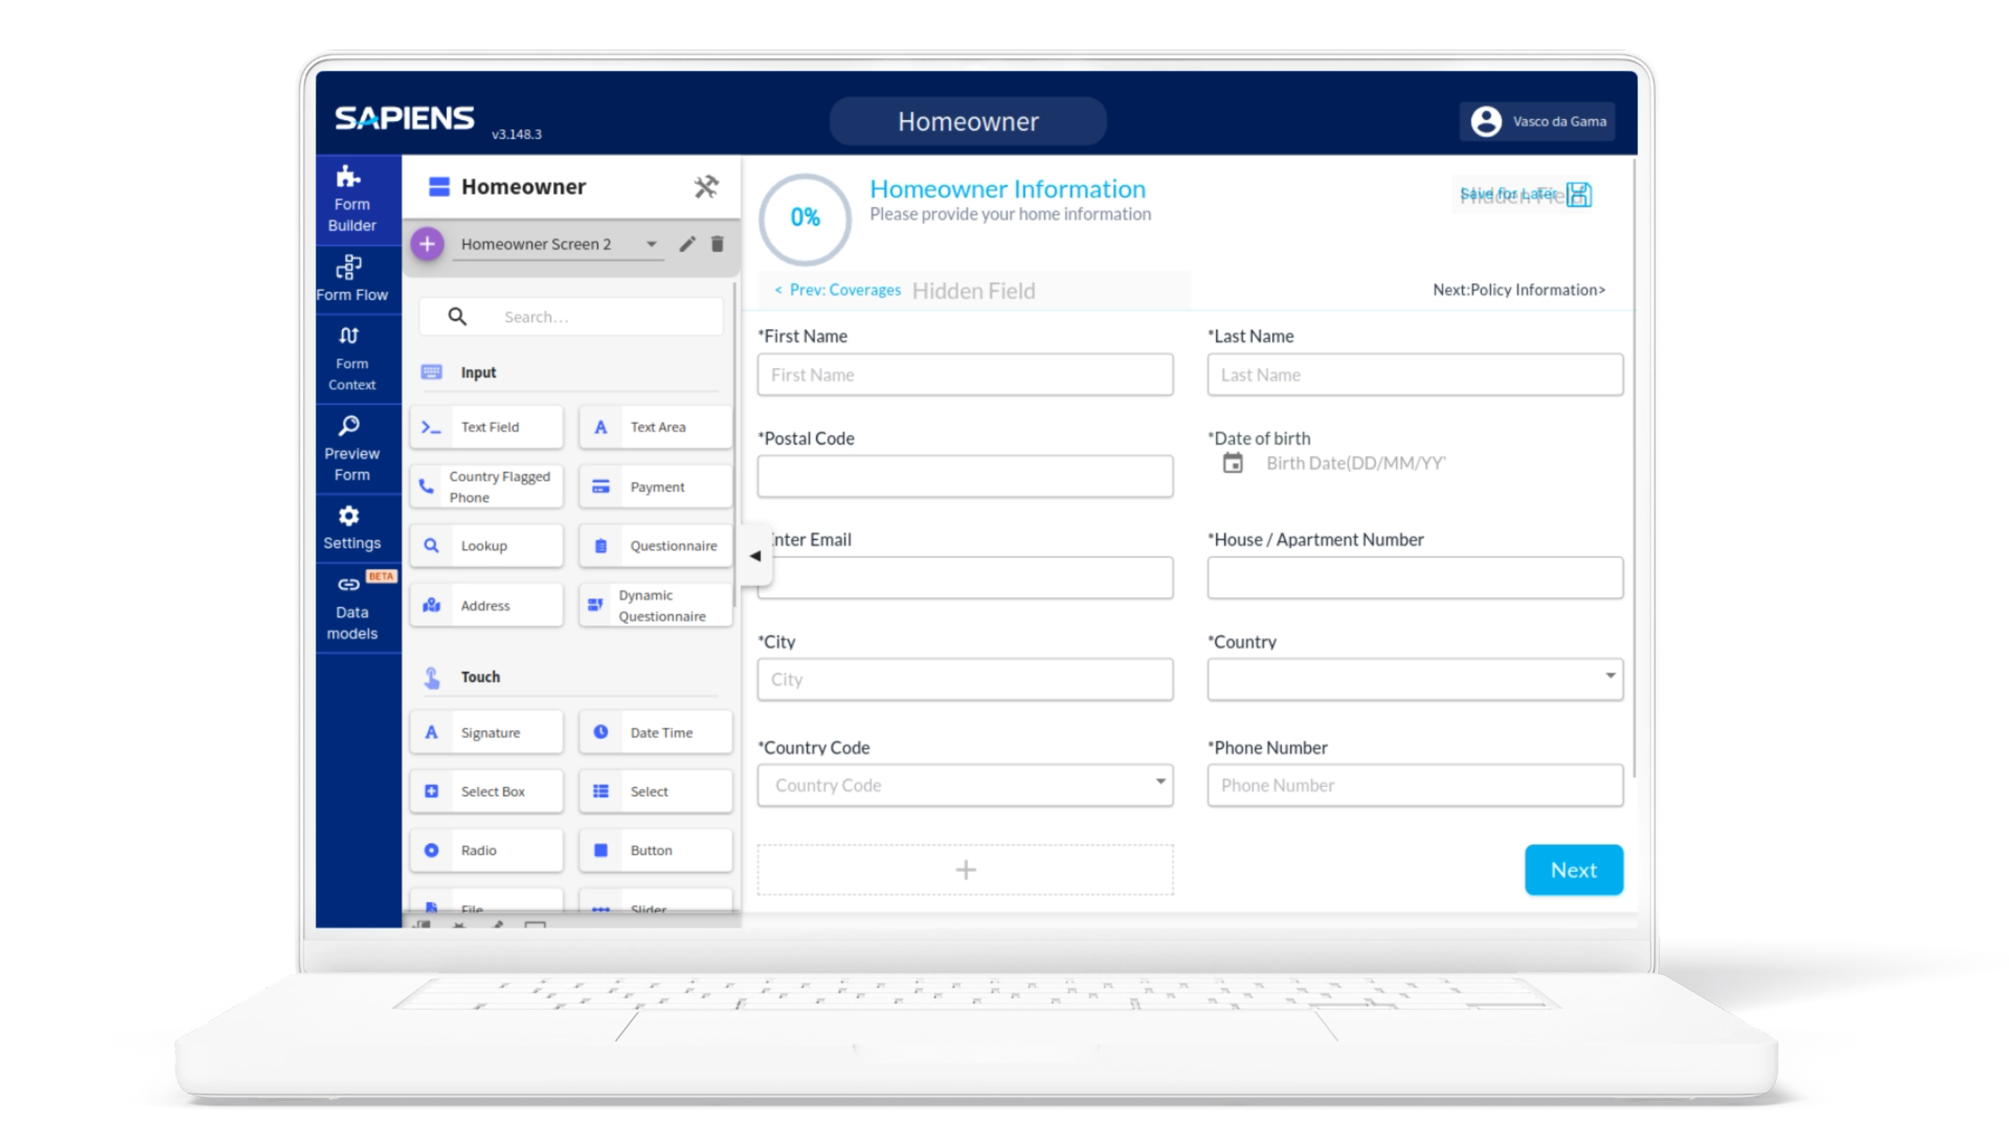Click the Save for Later floppy icon
Image resolution: width=2009 pixels, height=1130 pixels.
(1578, 194)
